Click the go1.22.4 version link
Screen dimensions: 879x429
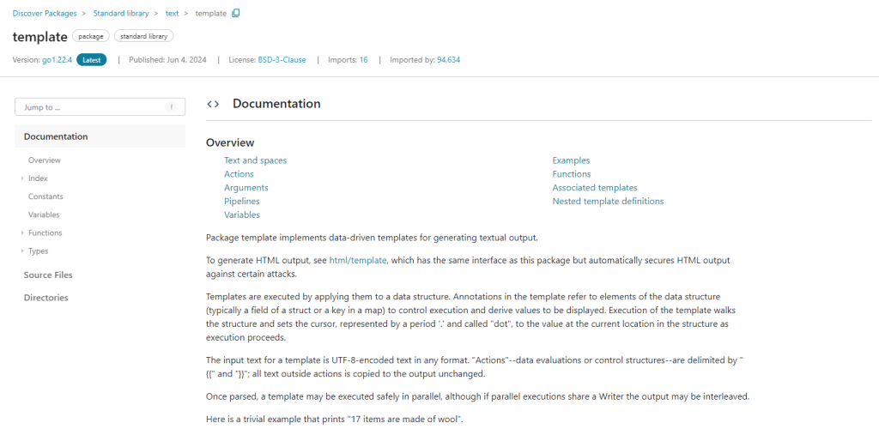click(57, 60)
